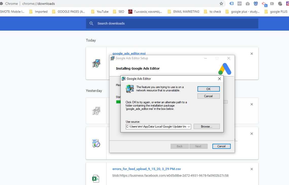Open the red extension with badge 5
Image resolution: width=289 pixels, height=185 pixels.
[264, 4]
